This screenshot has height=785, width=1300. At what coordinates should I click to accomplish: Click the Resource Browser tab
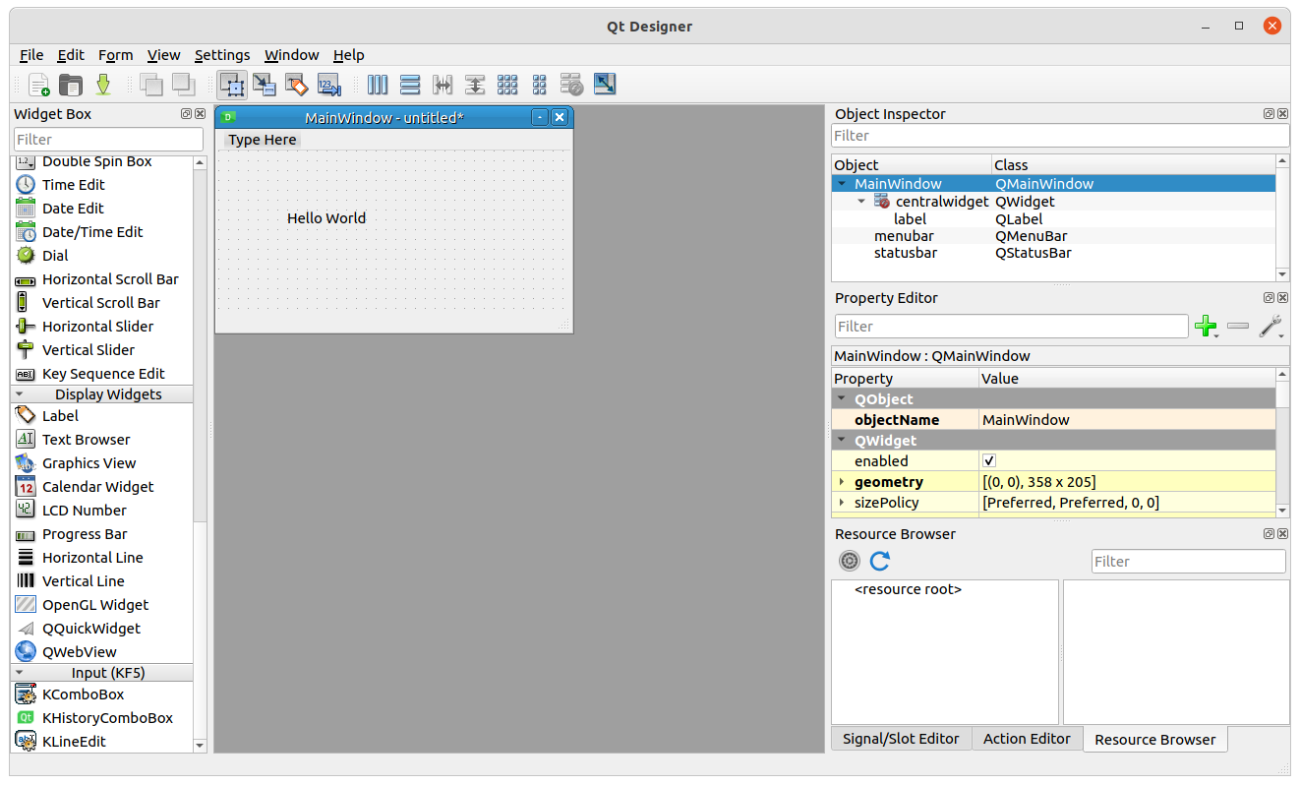click(1155, 740)
